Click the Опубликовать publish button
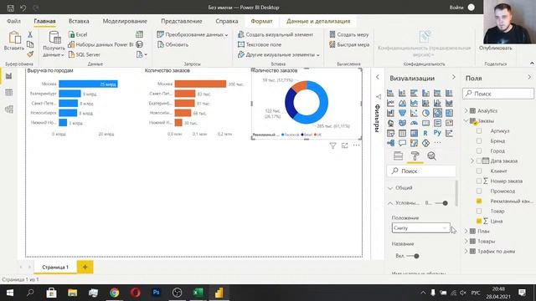Image resolution: width=536 pixels, height=301 pixels. coord(495,48)
